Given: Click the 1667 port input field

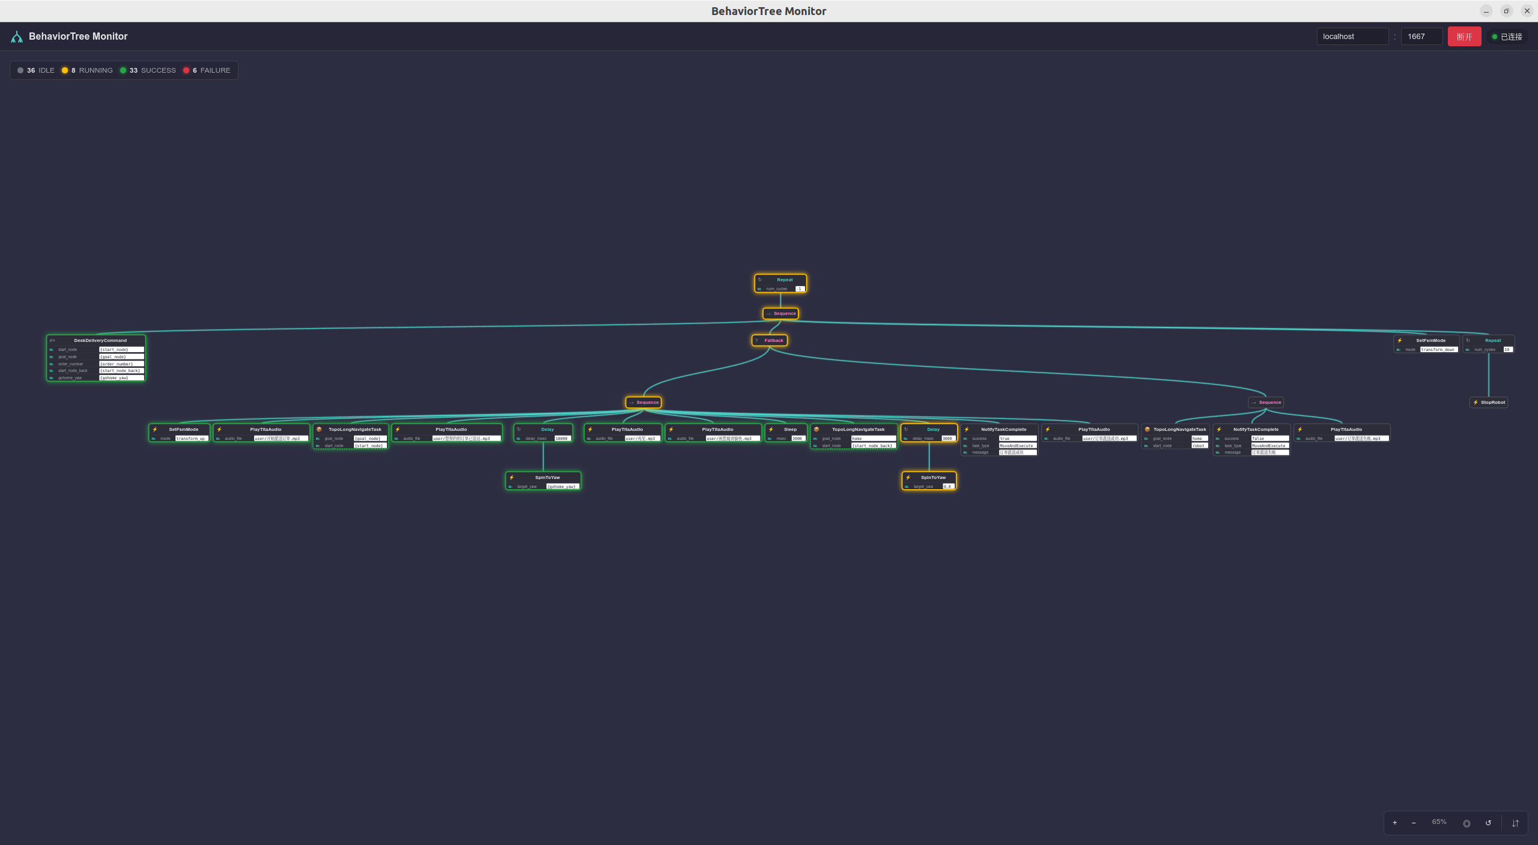Looking at the screenshot, I should [1421, 37].
